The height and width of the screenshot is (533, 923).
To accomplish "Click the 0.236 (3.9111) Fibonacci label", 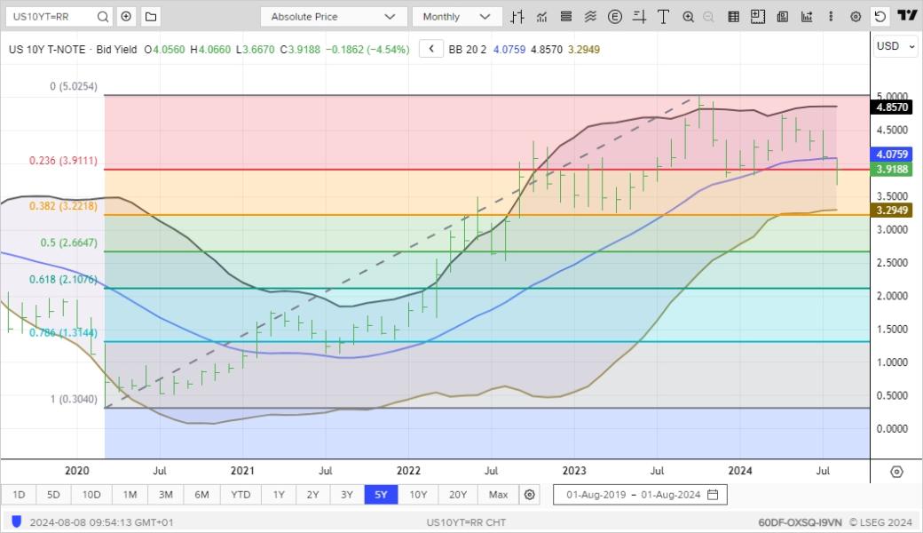I will pyautogui.click(x=64, y=161).
